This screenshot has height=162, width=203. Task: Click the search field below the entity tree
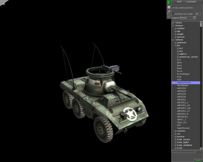(x=183, y=151)
